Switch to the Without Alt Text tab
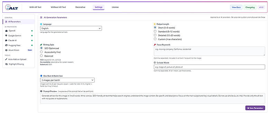 58,7
